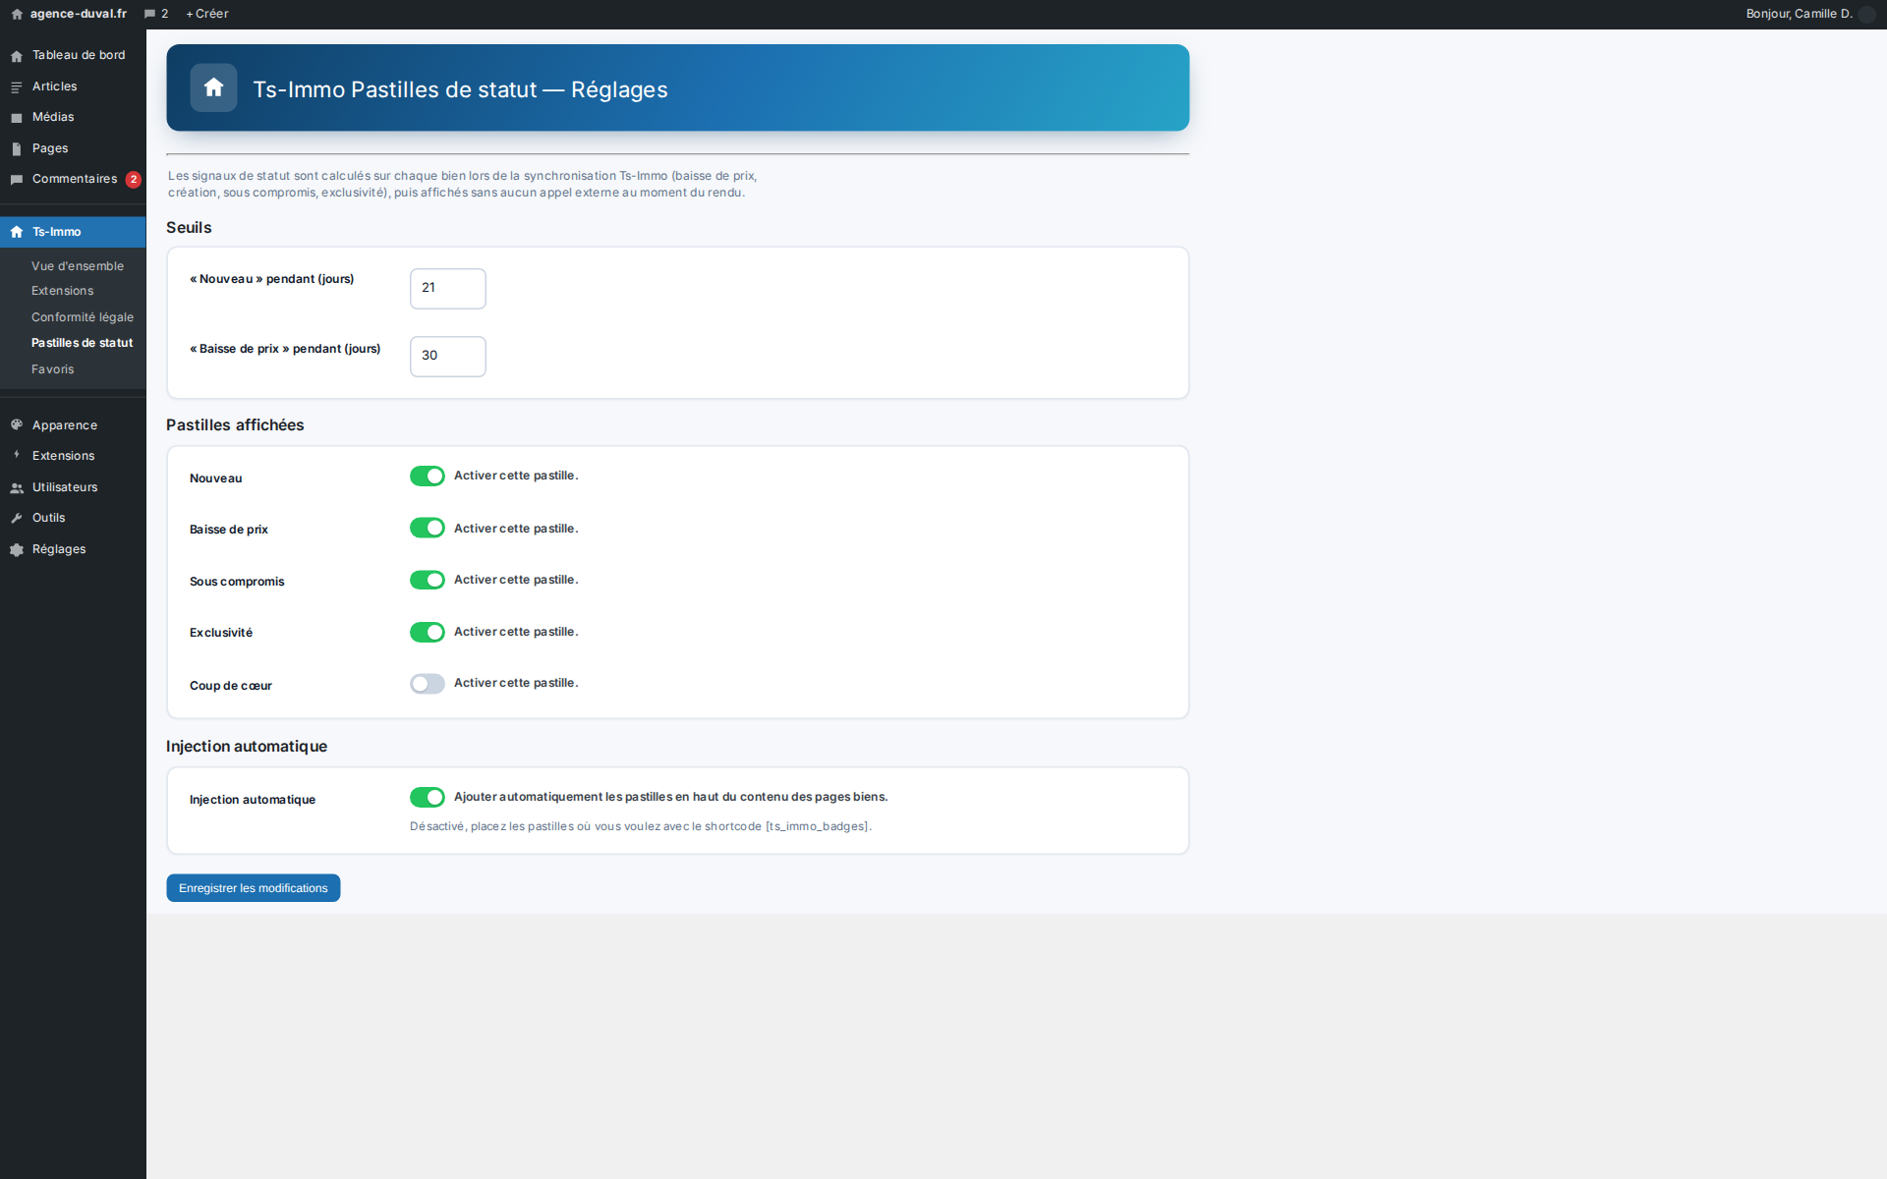The image size is (1887, 1179).
Task: Click the red comments count badge
Action: click(134, 180)
